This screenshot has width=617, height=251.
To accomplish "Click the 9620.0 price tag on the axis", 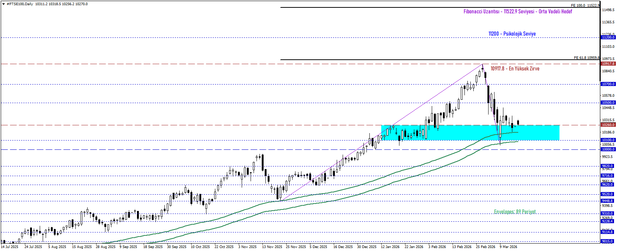I will [607, 185].
